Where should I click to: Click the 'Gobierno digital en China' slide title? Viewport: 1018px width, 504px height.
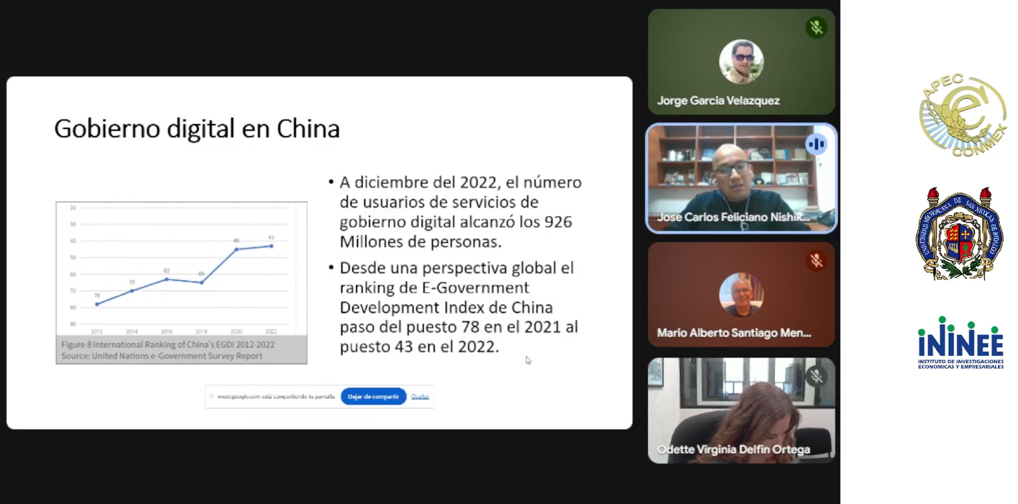click(x=197, y=129)
